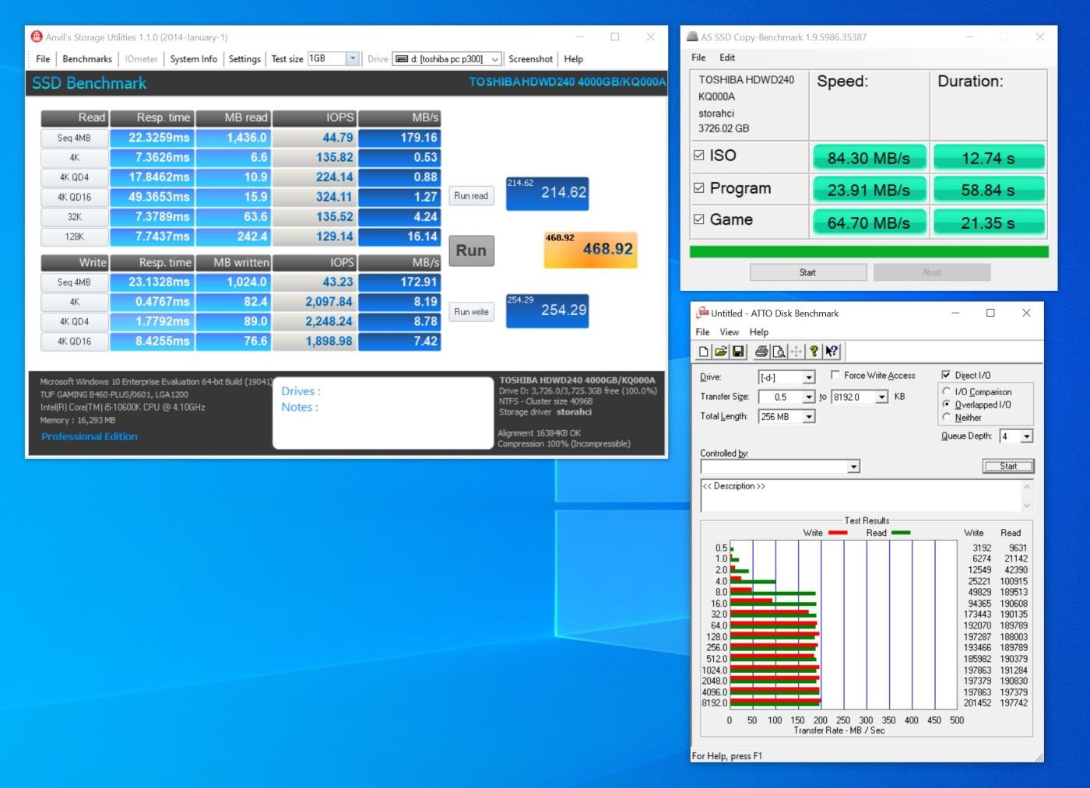Click the Open folder icon in ATTO toolbar
Viewport: 1090px width, 788px height.
pos(721,352)
